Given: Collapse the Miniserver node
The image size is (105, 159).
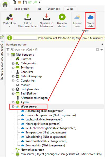Looking at the screenshot, I should [x=13, y=154].
